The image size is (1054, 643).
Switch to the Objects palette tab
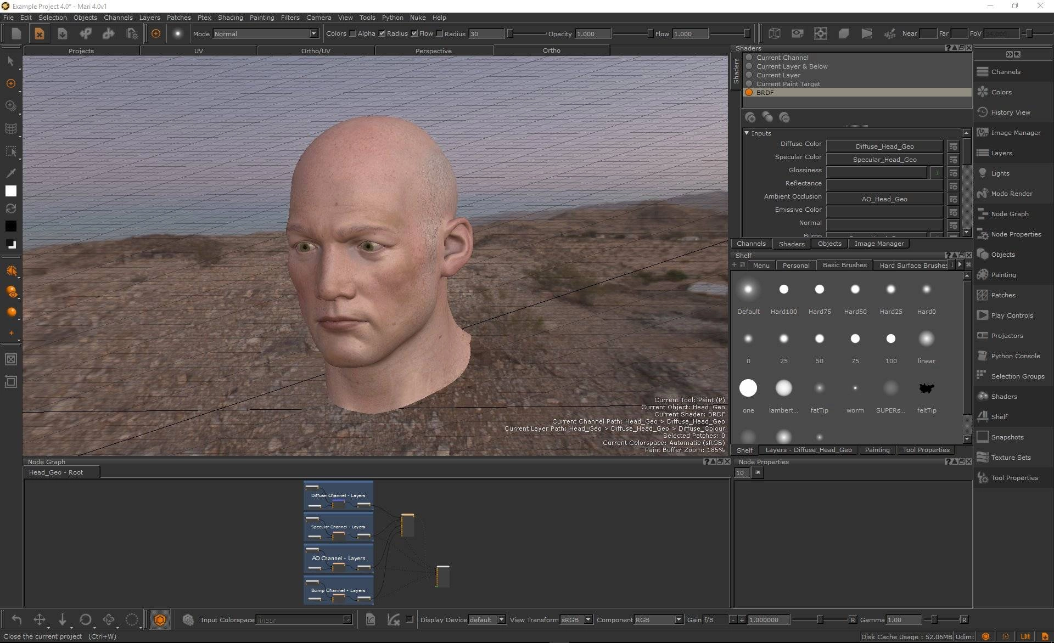click(829, 244)
